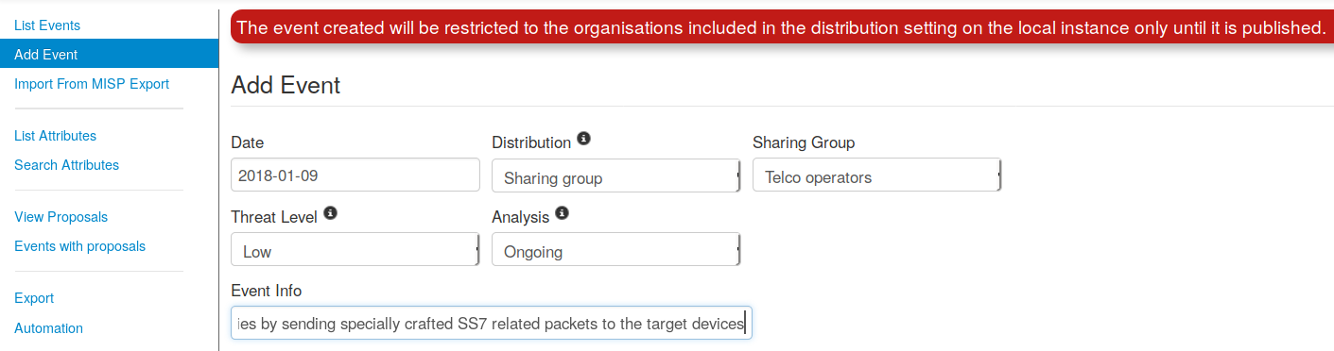Click the Date field with 2018-01-09
Image resolution: width=1334 pixels, height=351 pixels.
355,175
